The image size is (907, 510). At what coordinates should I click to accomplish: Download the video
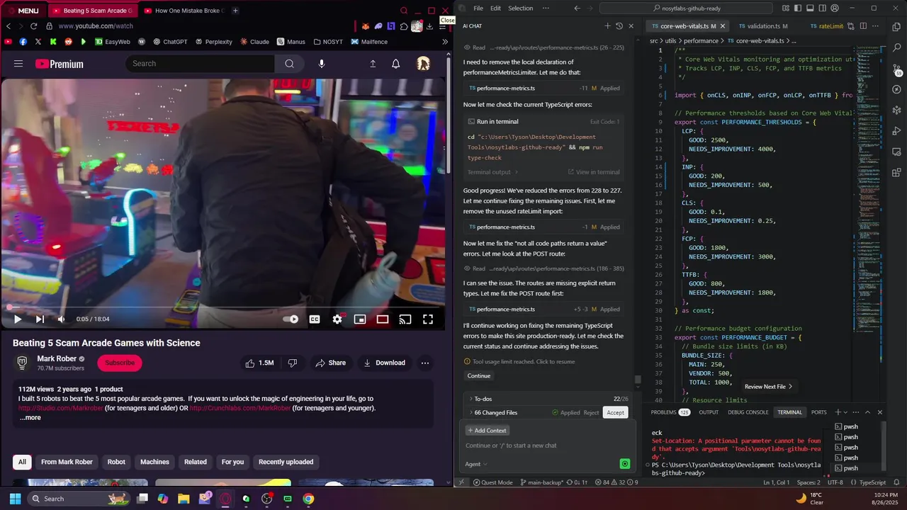coord(384,363)
